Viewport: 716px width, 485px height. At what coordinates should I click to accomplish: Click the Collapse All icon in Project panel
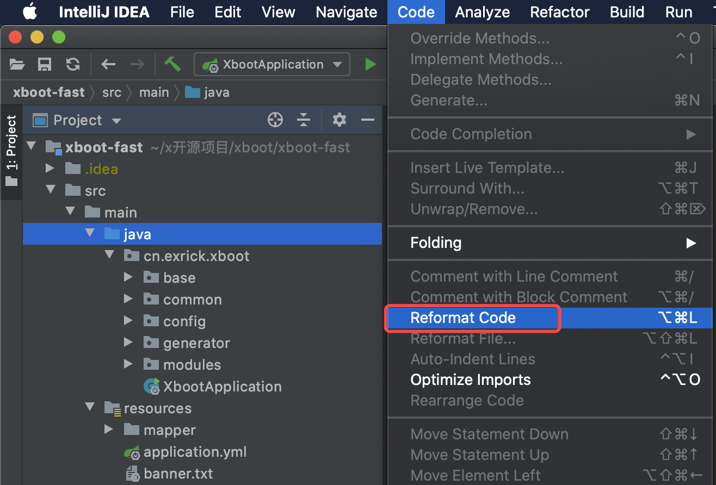(304, 120)
